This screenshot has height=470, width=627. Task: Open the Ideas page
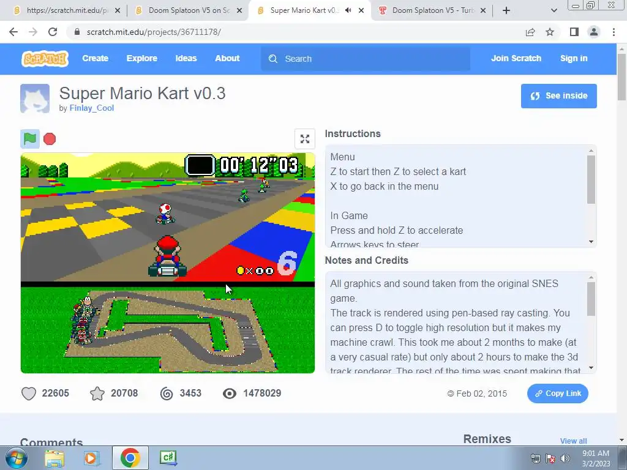pos(186,58)
